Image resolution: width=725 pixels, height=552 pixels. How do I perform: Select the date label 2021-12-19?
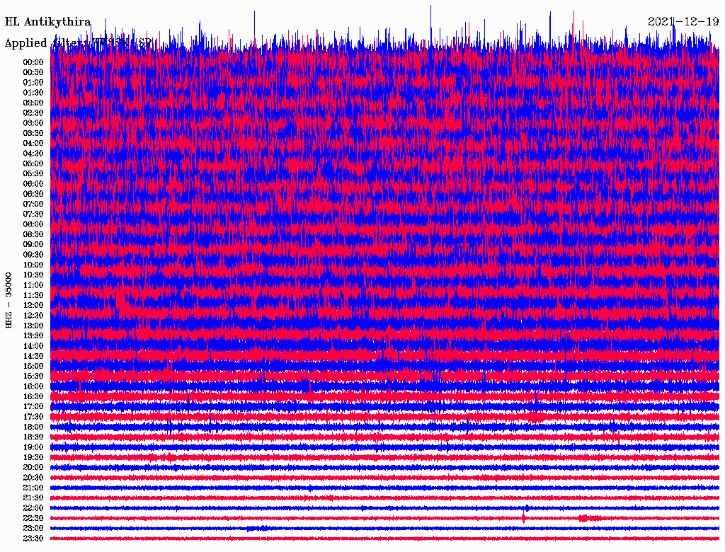(683, 22)
